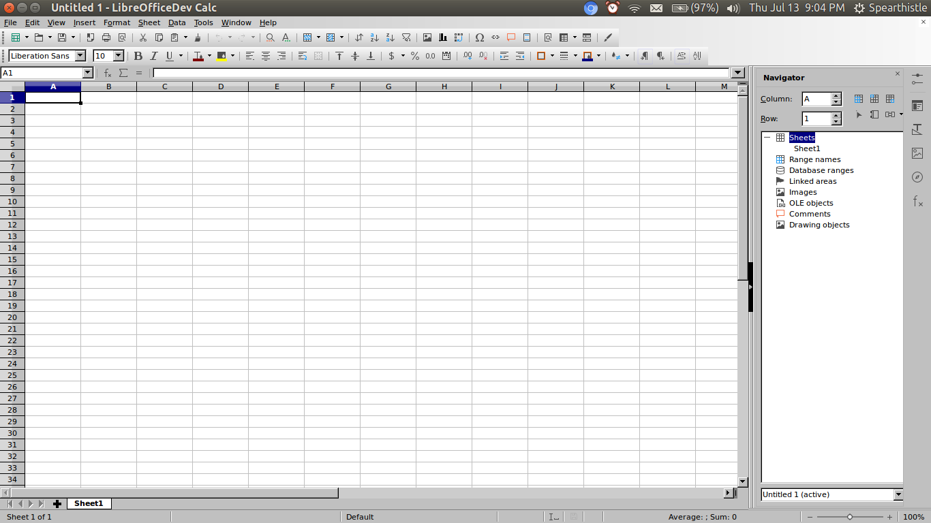This screenshot has height=523, width=931.
Task: Toggle left-to-right text direction
Action: point(644,56)
